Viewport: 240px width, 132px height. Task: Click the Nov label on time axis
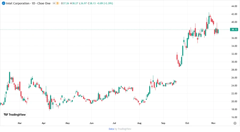213,123
